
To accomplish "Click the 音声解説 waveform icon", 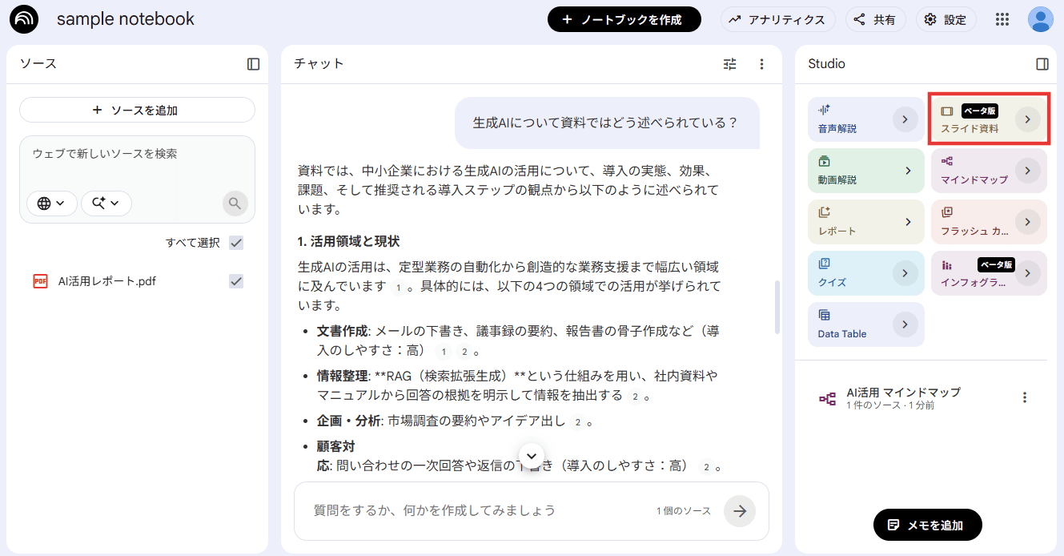I will (x=824, y=110).
